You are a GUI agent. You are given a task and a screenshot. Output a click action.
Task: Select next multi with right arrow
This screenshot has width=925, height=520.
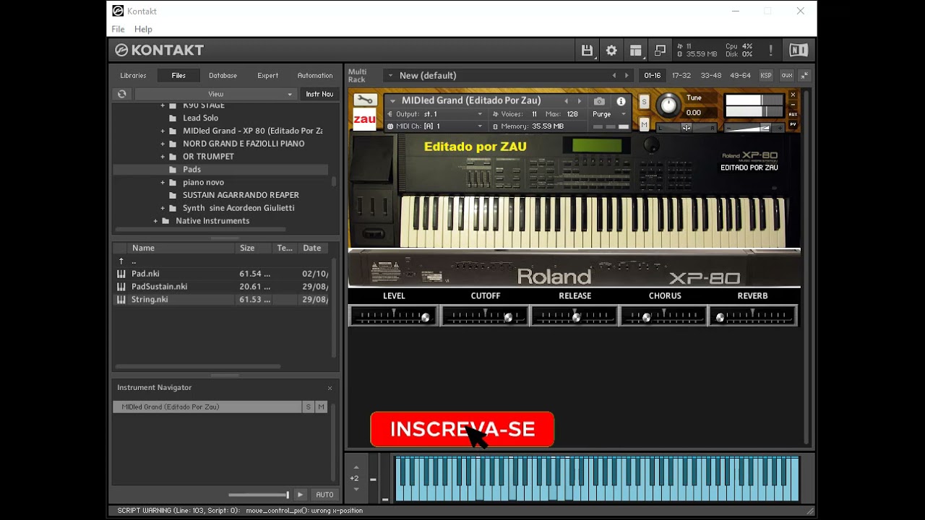click(x=627, y=75)
